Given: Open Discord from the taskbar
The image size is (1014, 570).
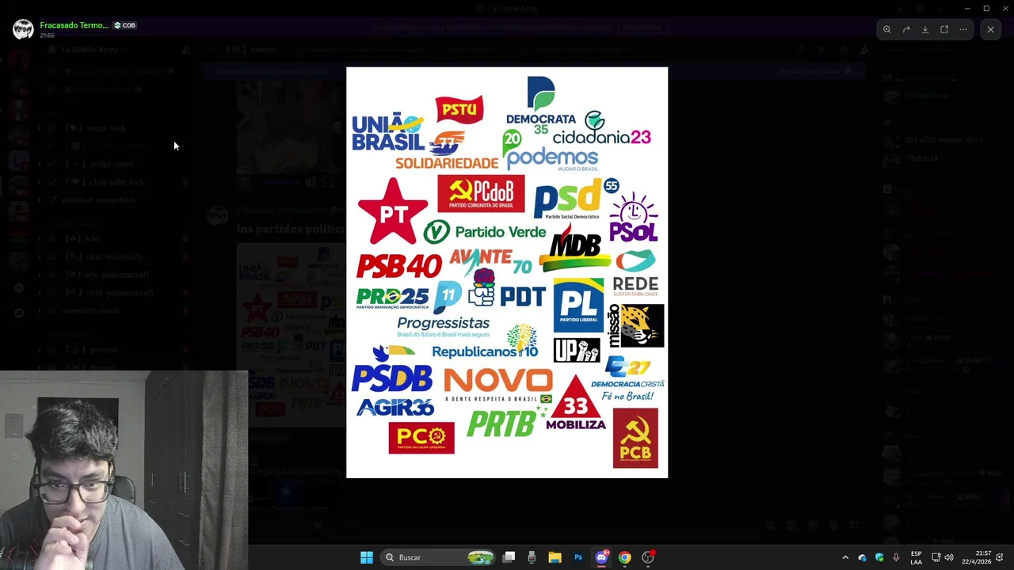Looking at the screenshot, I should (601, 557).
